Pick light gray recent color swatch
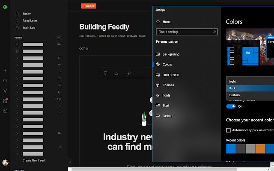274x171 pixels. click(250, 149)
